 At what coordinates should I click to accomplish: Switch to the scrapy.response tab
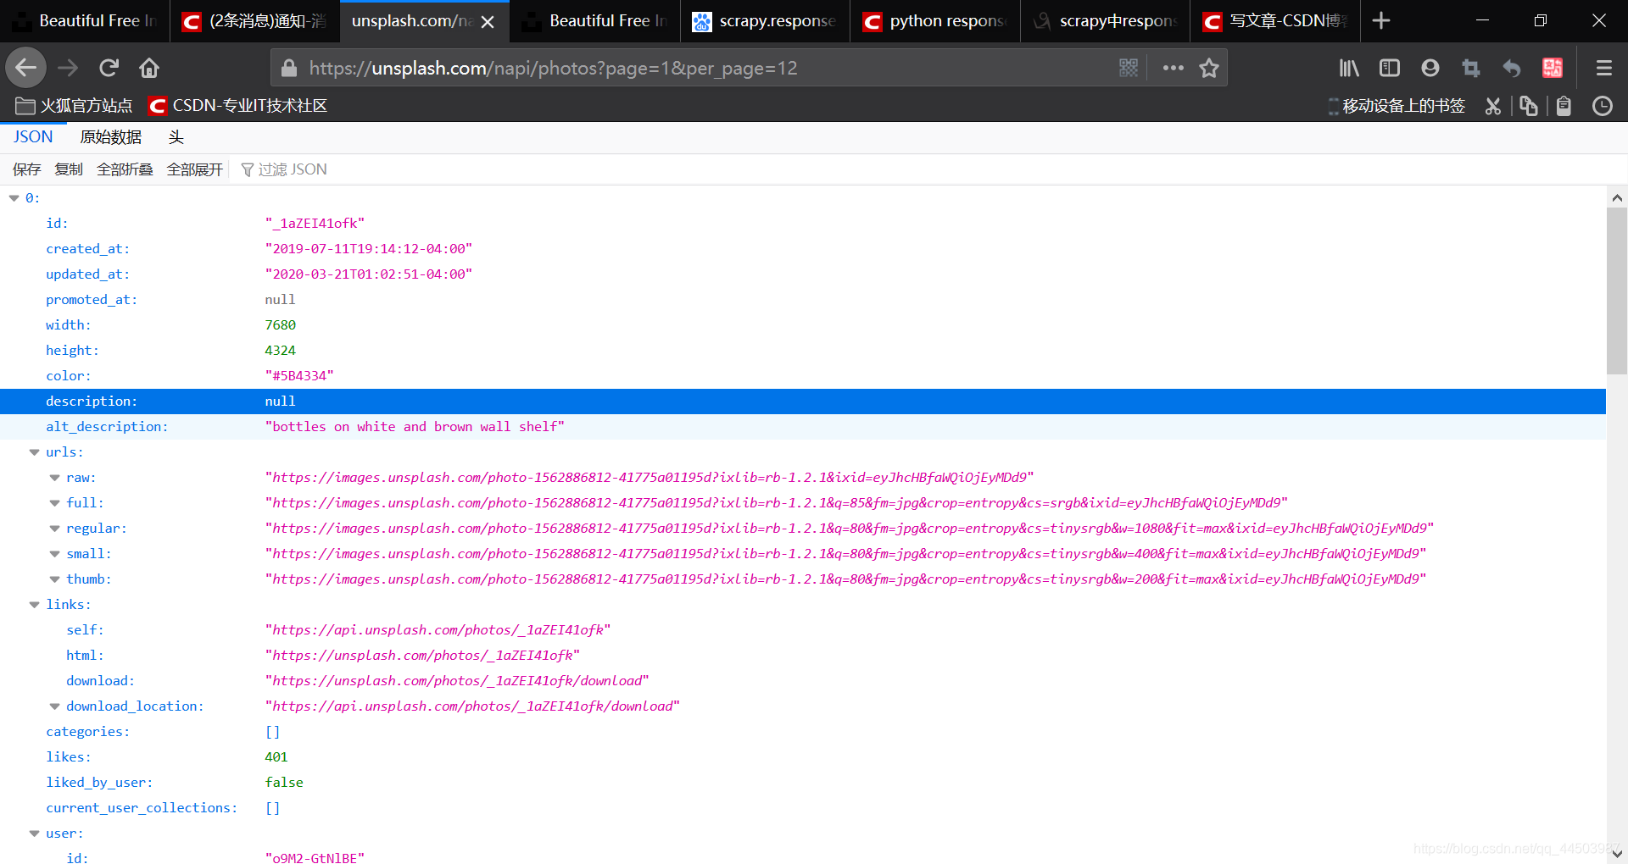coord(765,21)
